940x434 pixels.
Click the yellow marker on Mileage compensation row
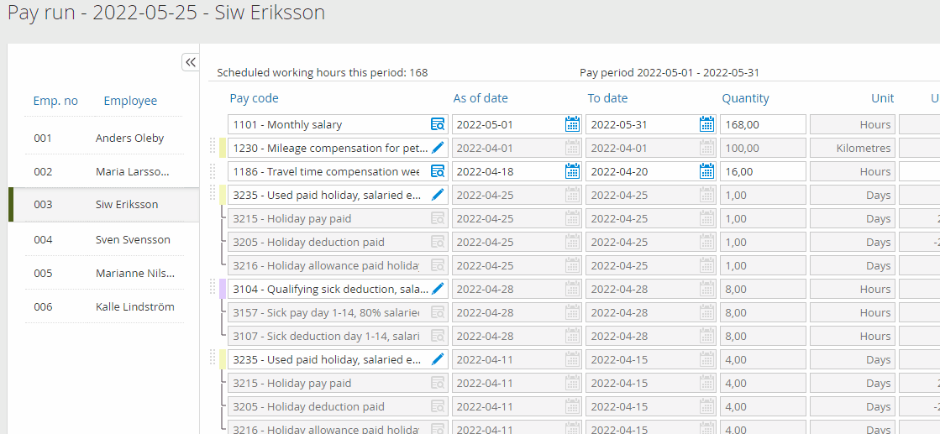click(x=223, y=149)
